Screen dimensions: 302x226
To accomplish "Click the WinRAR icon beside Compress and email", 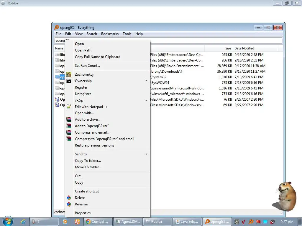I will (69, 132).
